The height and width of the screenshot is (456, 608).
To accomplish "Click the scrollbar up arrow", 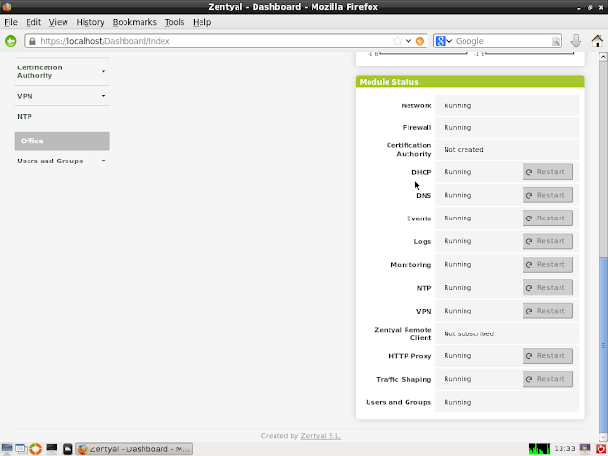I will tap(603, 57).
